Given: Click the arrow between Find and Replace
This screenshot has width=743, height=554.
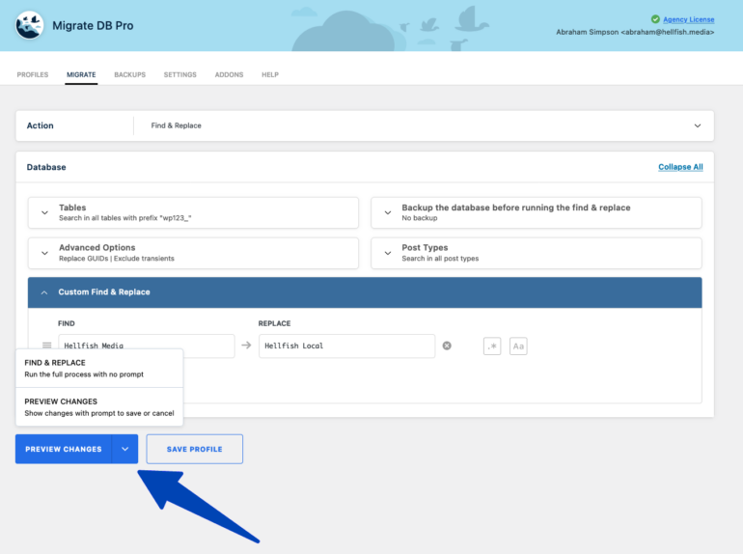Looking at the screenshot, I should click(246, 346).
